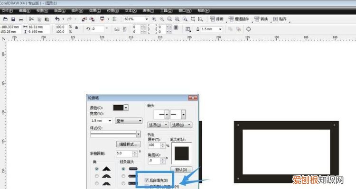Click the 角度(A) angle input field
The image size is (356, 189).
pyautogui.click(x=154, y=161)
